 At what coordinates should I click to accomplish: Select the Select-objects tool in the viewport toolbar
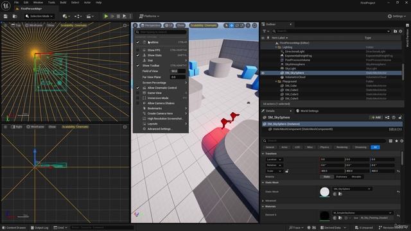pyautogui.click(x=227, y=26)
